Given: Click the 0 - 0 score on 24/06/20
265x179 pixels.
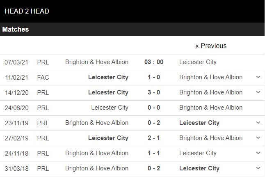Looking at the screenshot, I should coord(154,108).
